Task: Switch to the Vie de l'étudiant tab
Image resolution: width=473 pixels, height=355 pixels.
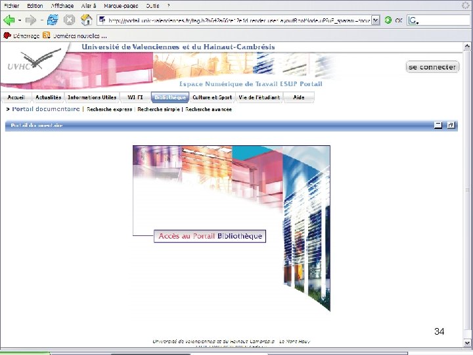Action: point(259,97)
